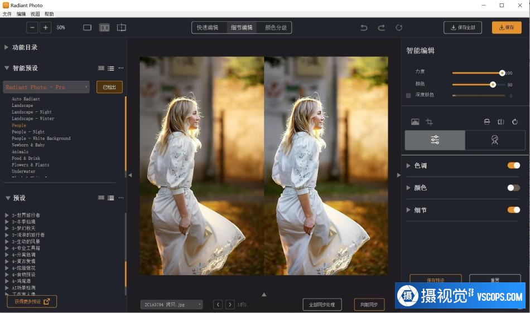Expand the 4-鸡尾酒 preset folder
This screenshot has width=530, height=313.
[7, 281]
